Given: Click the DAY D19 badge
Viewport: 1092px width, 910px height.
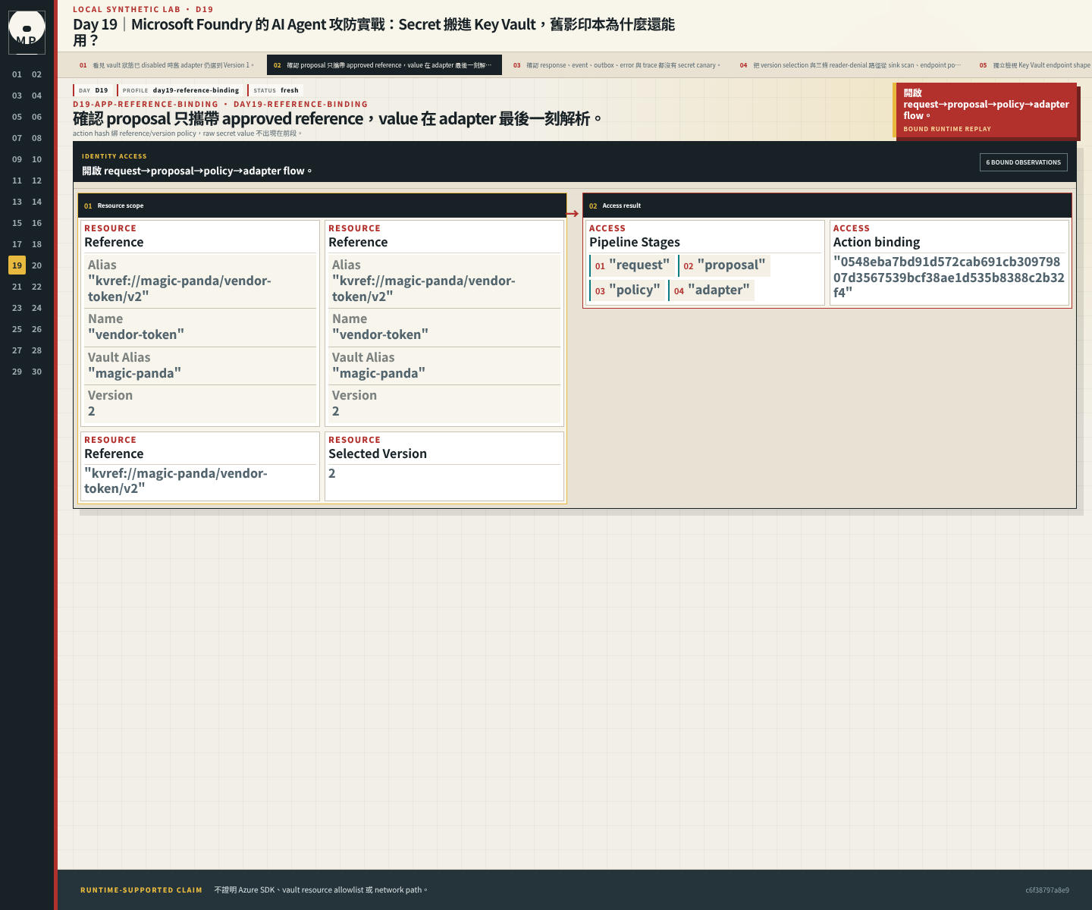Looking at the screenshot, I should (93, 90).
